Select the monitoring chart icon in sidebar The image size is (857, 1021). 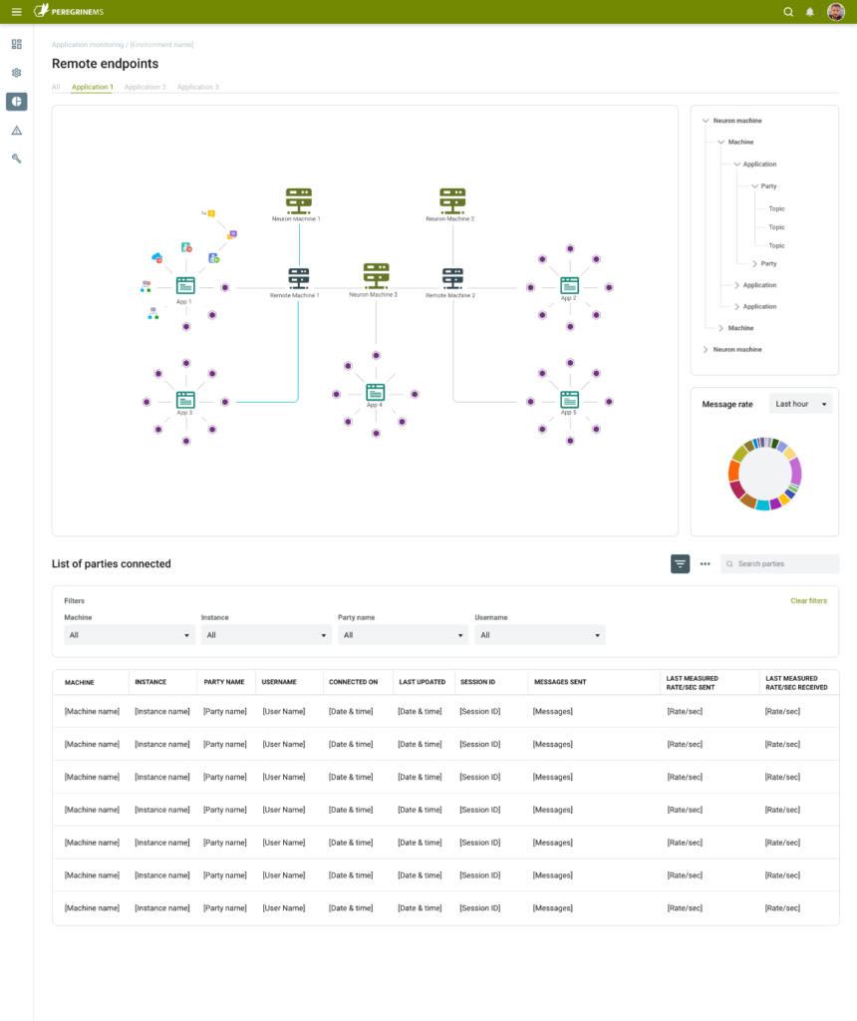[x=16, y=101]
